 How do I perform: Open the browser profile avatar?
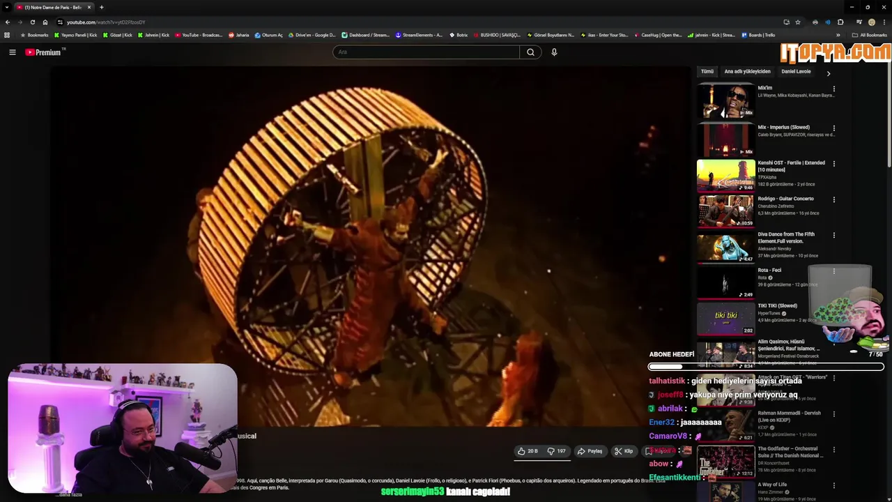[x=871, y=22]
